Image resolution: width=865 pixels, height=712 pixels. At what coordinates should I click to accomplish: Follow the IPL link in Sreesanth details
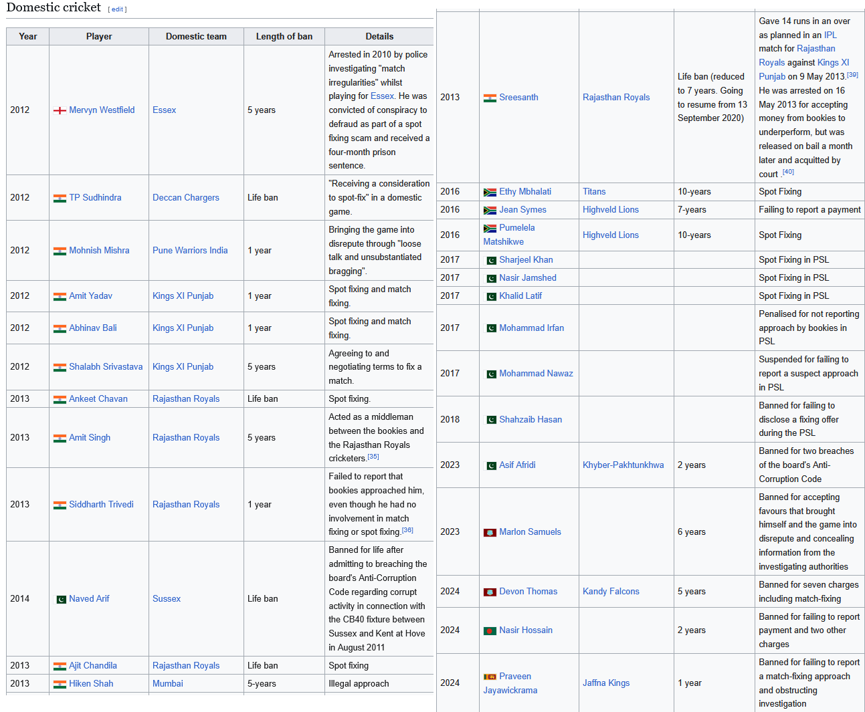[x=830, y=35]
